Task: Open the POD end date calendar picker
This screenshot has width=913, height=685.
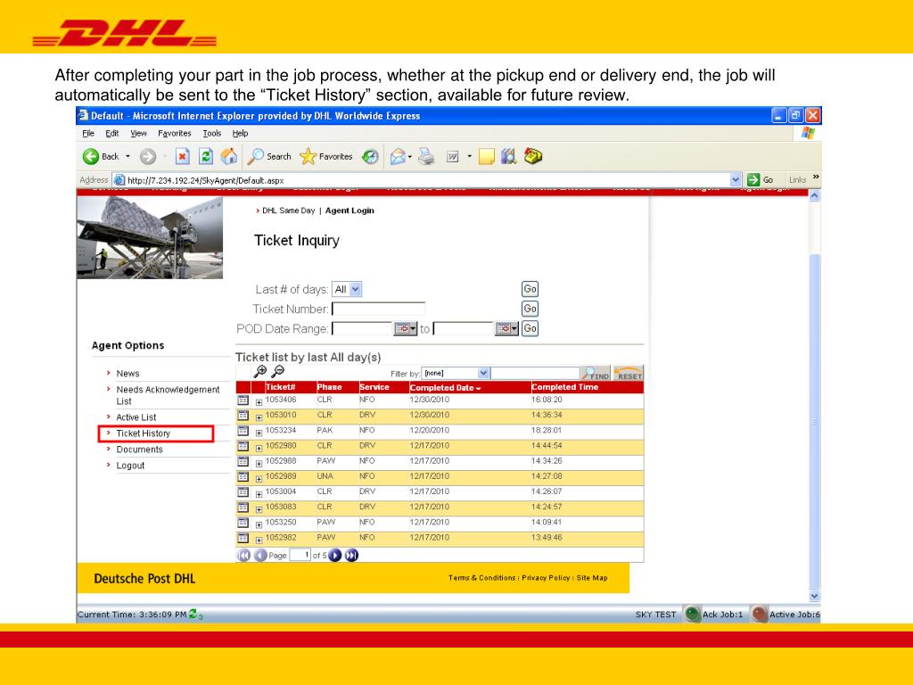Action: pyautogui.click(x=506, y=328)
